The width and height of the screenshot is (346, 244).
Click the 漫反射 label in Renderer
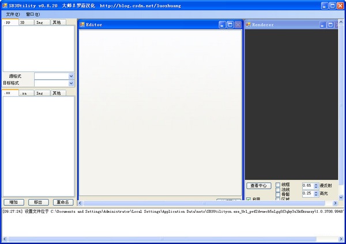pos(326,186)
